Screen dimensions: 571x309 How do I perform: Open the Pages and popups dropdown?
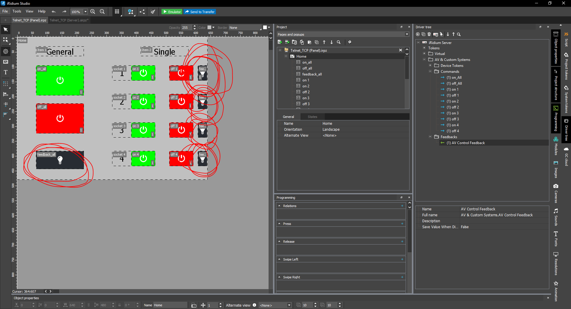[407, 34]
